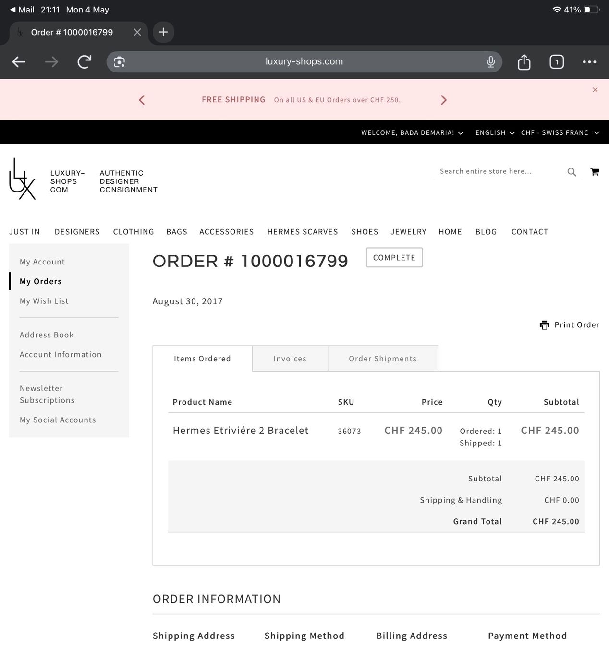Open the Designers menu
This screenshot has height=648, width=609.
tap(77, 232)
